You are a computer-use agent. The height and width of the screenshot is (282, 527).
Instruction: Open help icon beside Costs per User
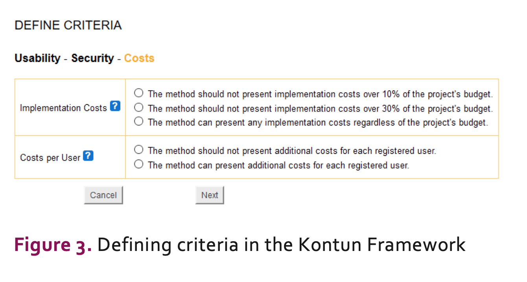click(x=88, y=156)
